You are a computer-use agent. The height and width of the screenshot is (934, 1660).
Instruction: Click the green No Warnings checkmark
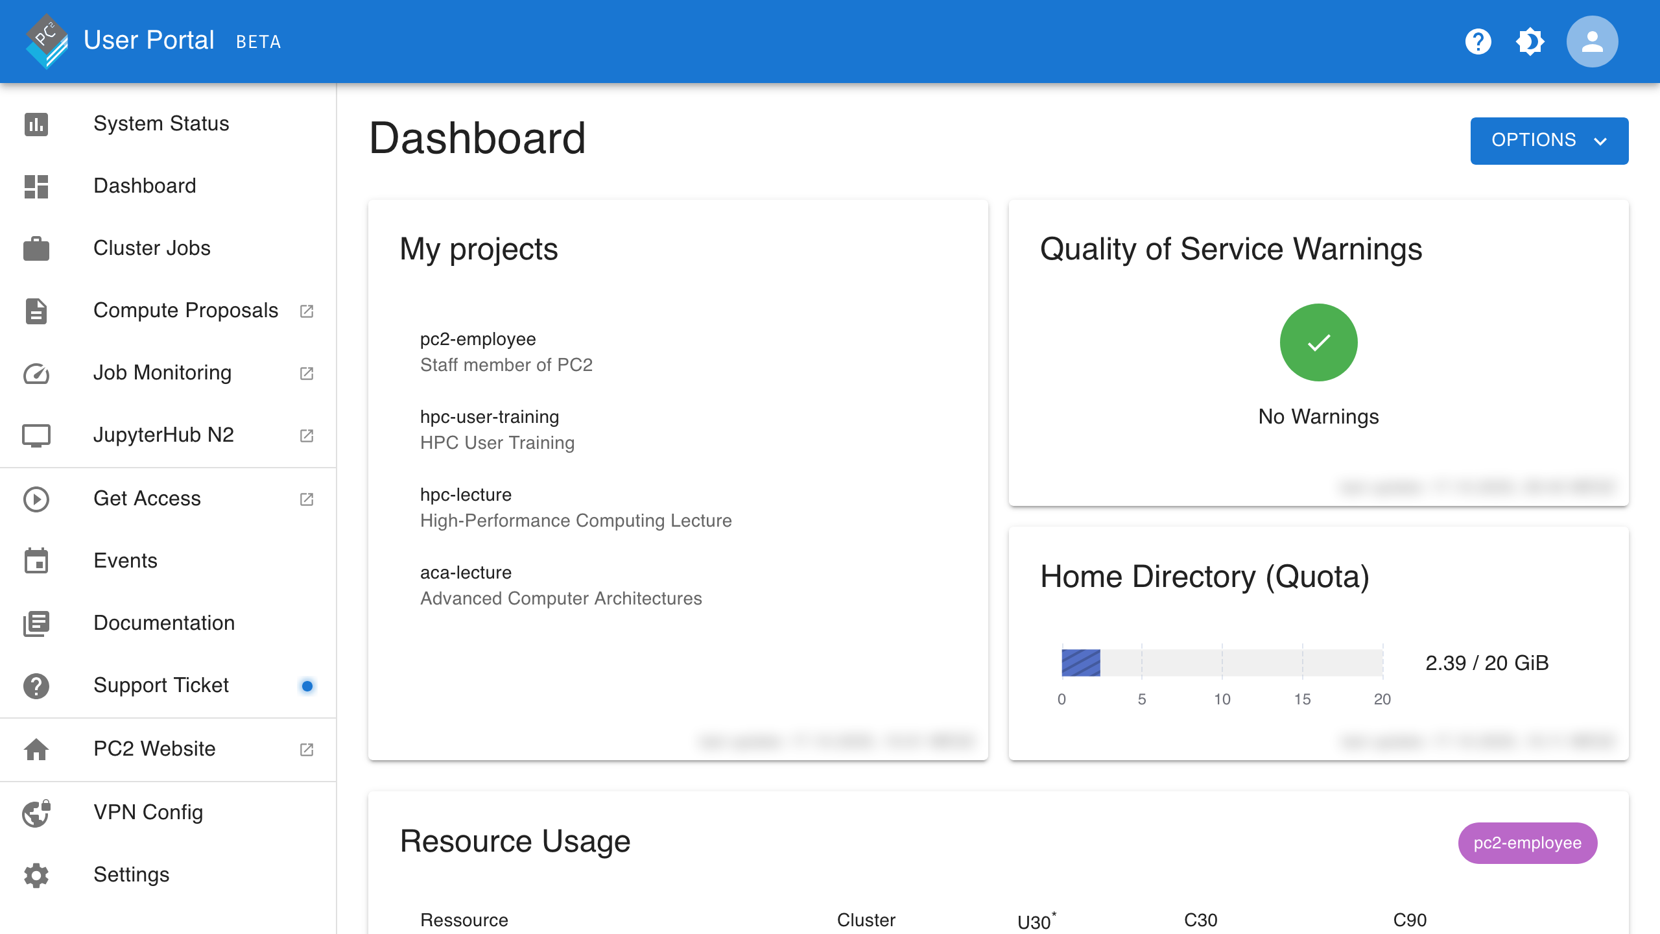point(1318,342)
